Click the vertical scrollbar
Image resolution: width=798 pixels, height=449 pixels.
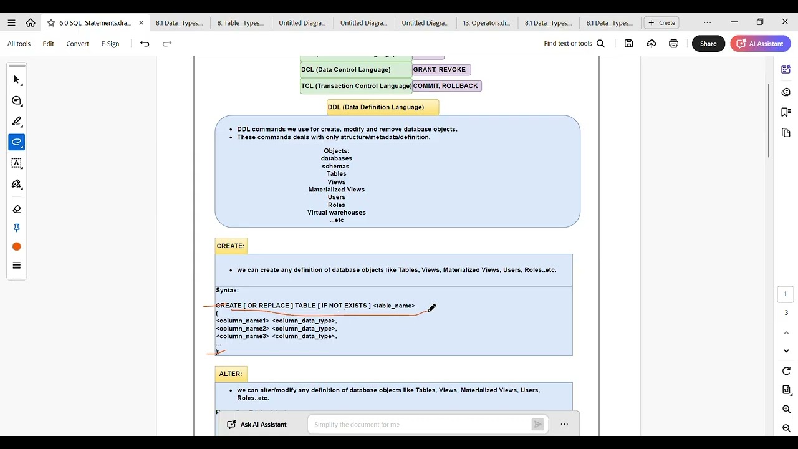[769, 120]
